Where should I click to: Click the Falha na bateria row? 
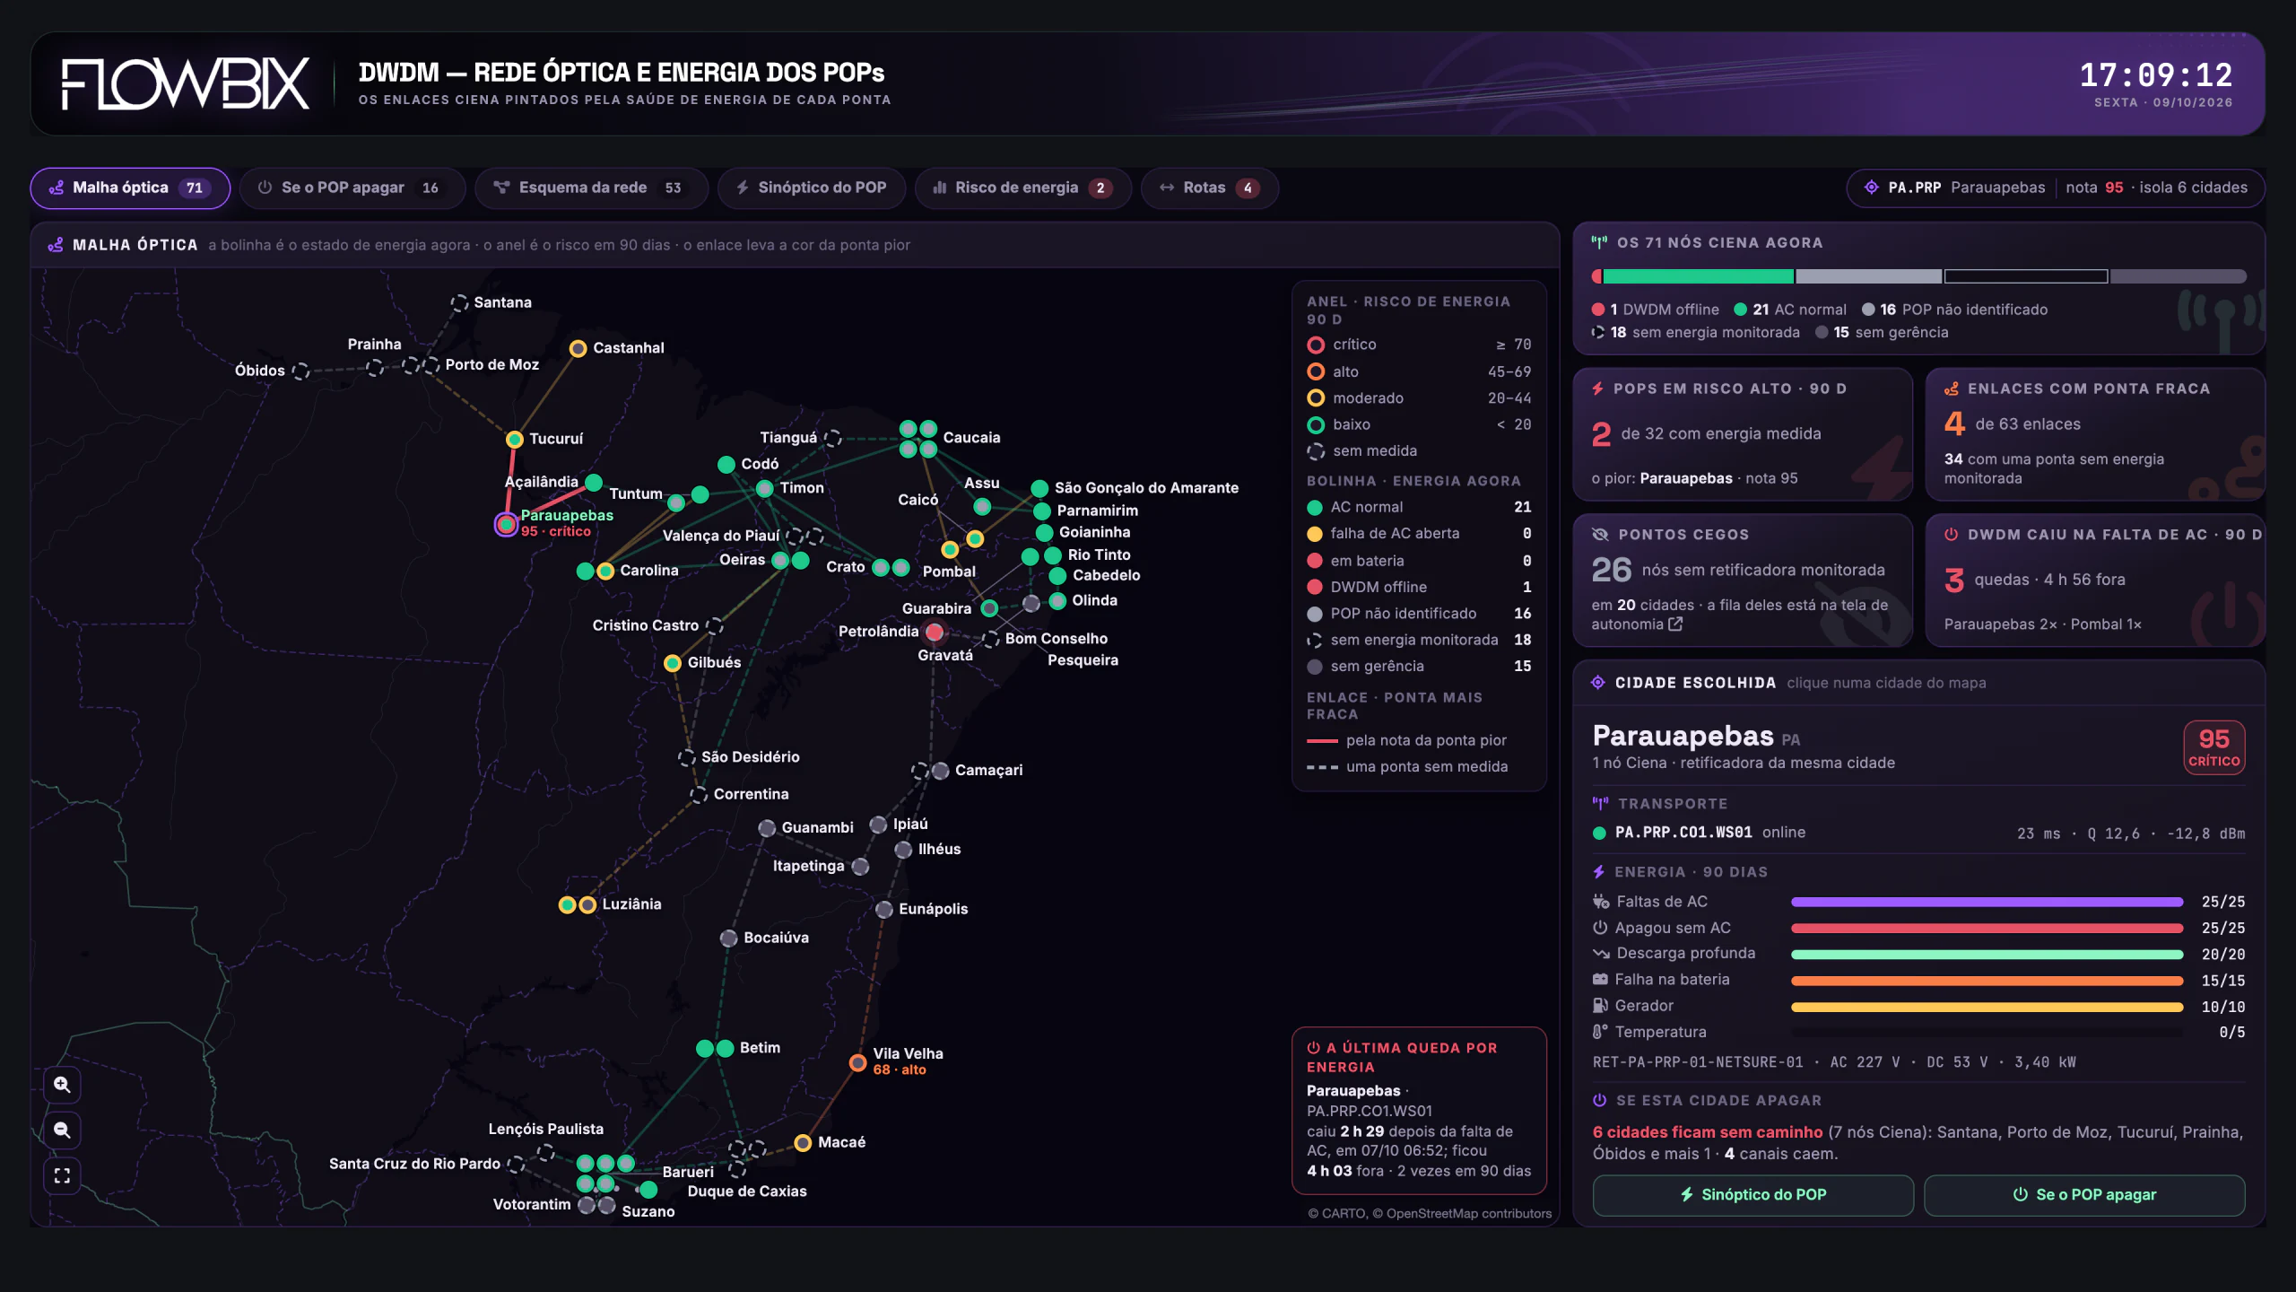(1918, 980)
